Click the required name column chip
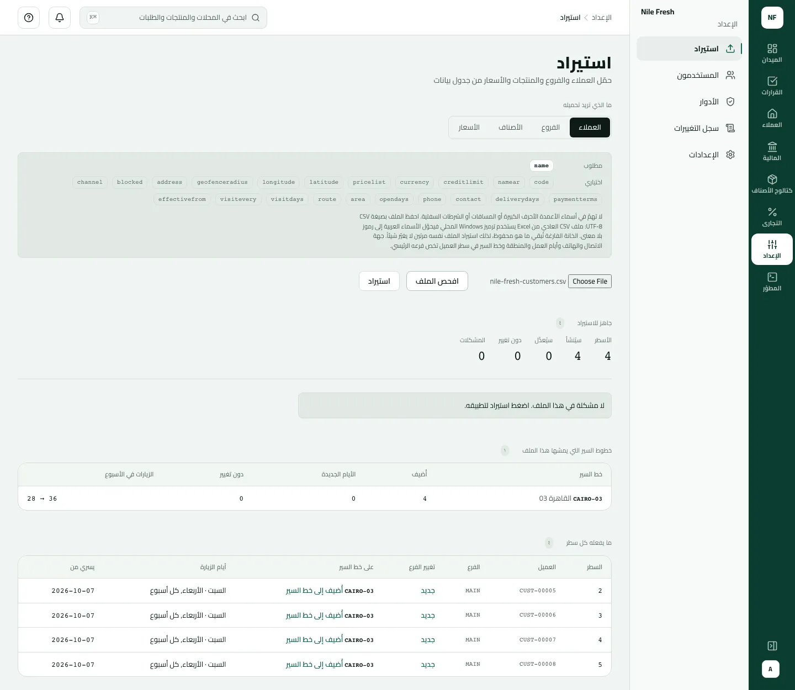This screenshot has height=690, width=795. tap(542, 166)
